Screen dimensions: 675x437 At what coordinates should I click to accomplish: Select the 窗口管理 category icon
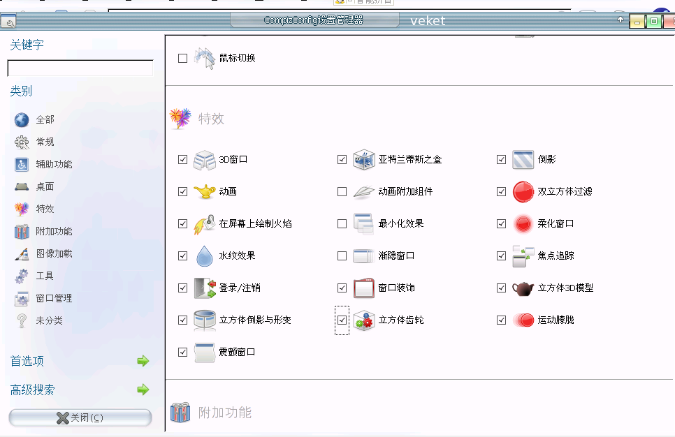point(22,299)
